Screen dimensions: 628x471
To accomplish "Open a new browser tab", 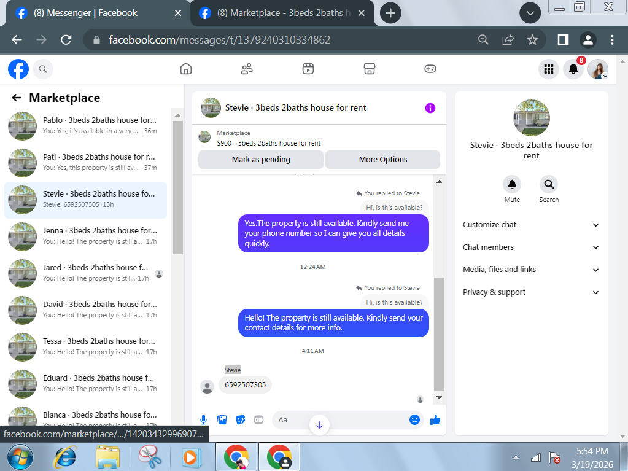I will pyautogui.click(x=390, y=14).
